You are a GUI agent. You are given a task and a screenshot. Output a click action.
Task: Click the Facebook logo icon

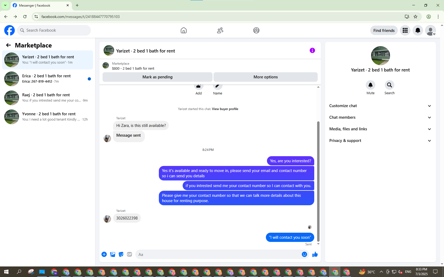10,30
